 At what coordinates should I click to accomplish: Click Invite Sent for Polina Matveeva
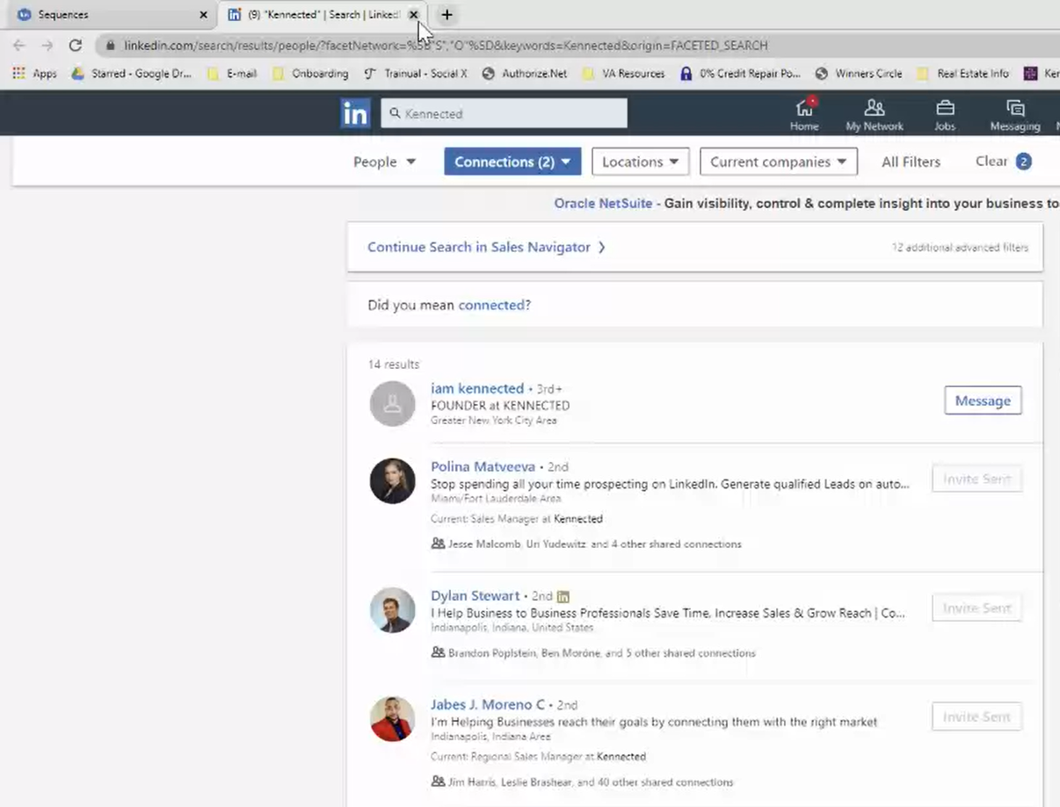click(977, 479)
